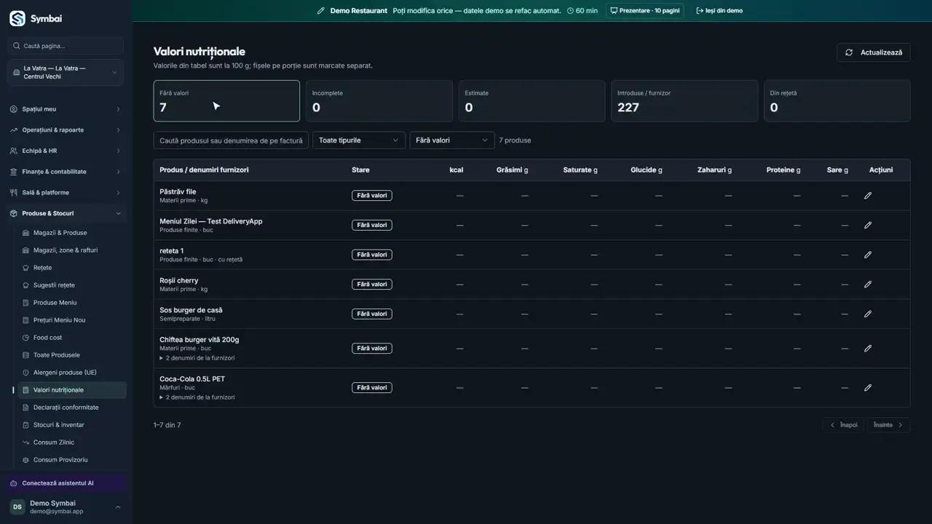Open La Vatra location selector
Image resolution: width=932 pixels, height=524 pixels.
(x=66, y=73)
